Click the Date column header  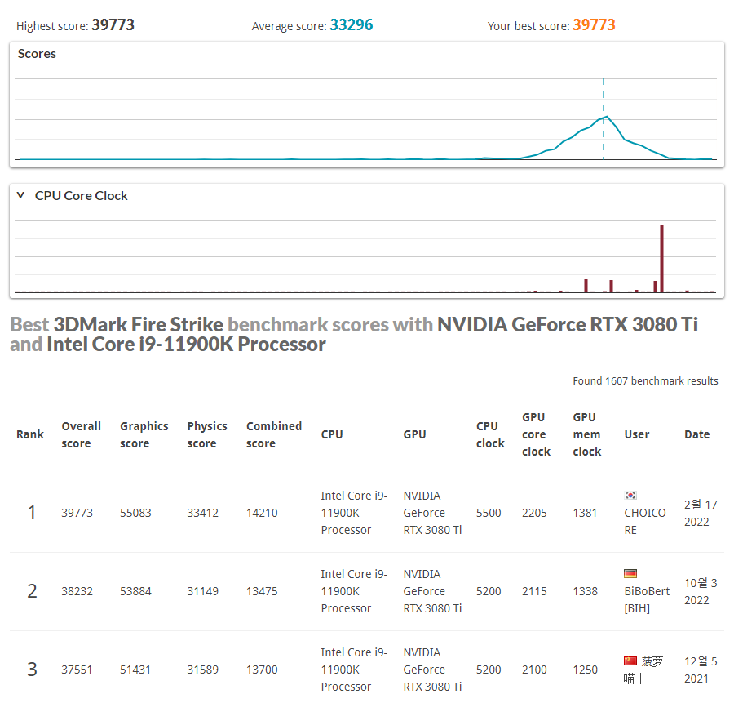(x=696, y=434)
